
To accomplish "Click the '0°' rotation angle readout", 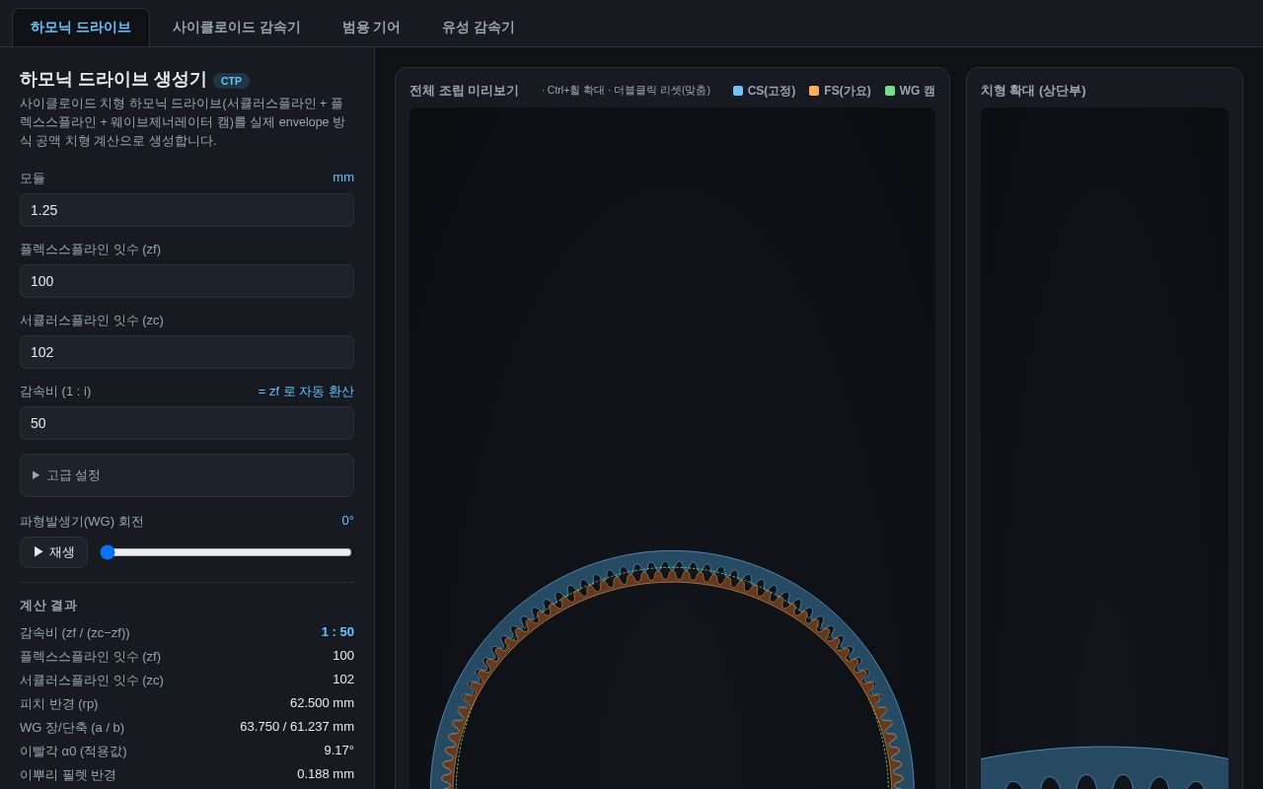I will click(347, 521).
